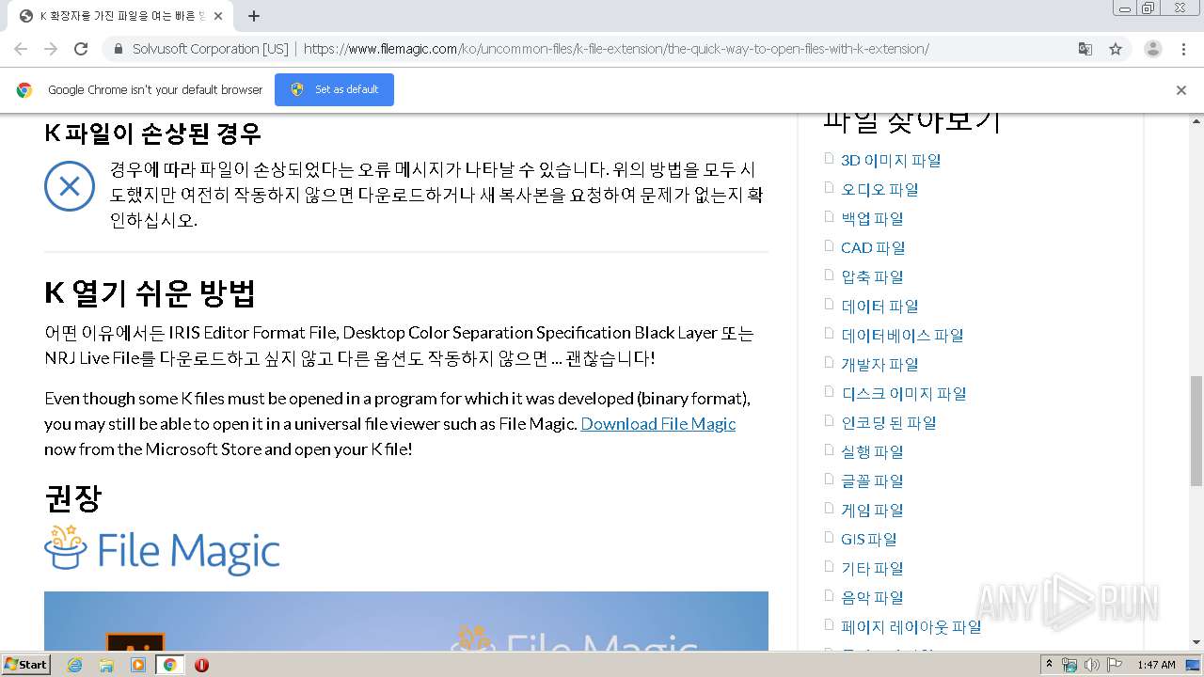Click the Set as default button
Screen dimensions: 1204x677
(334, 89)
